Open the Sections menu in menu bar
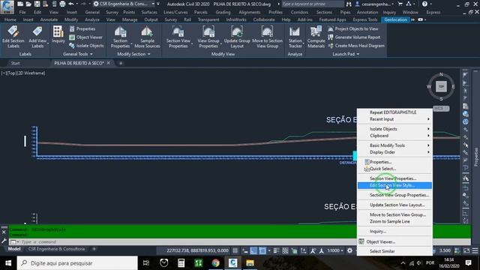This screenshot has height=270, width=480. 324,12
